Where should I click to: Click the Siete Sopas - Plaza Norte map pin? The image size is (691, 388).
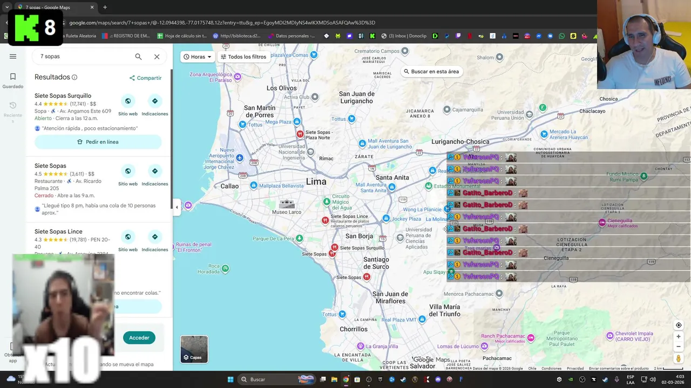[300, 134]
